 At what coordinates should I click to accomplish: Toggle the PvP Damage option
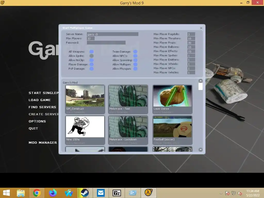point(92,69)
